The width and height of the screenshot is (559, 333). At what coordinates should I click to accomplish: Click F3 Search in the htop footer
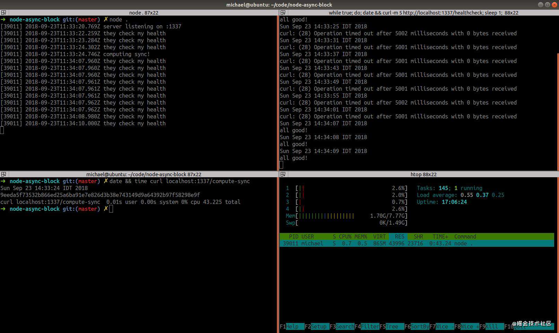coord(342,326)
